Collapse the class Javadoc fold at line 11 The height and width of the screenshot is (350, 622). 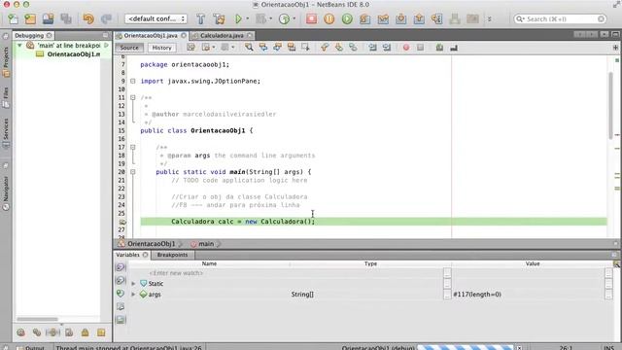click(133, 97)
